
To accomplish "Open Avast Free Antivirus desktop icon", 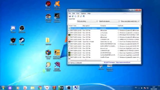I will point(57,5).
